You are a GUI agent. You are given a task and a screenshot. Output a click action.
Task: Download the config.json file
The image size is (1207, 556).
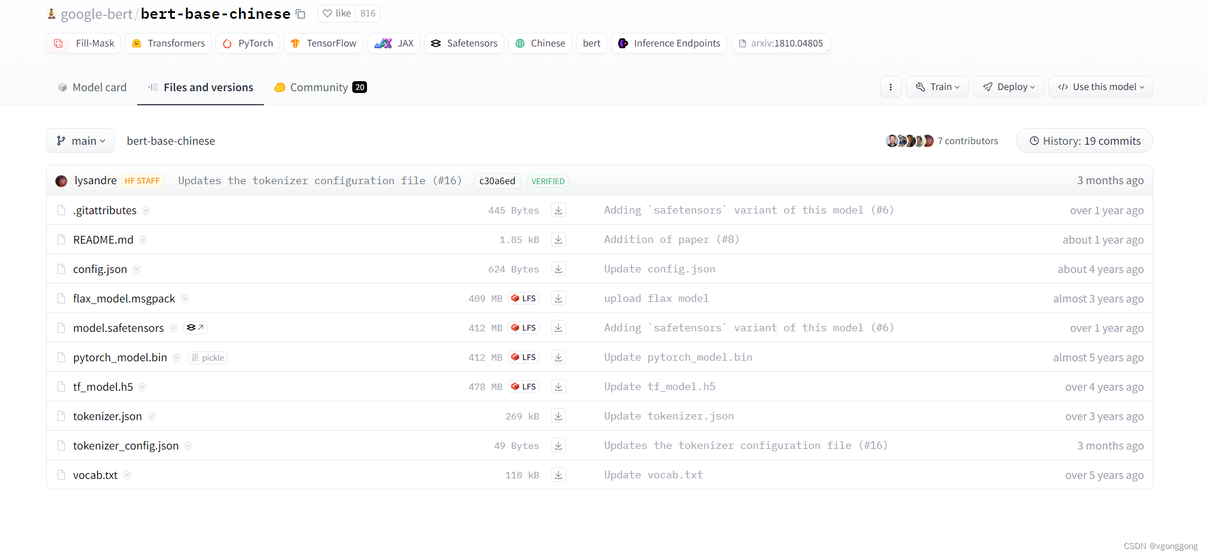click(558, 269)
